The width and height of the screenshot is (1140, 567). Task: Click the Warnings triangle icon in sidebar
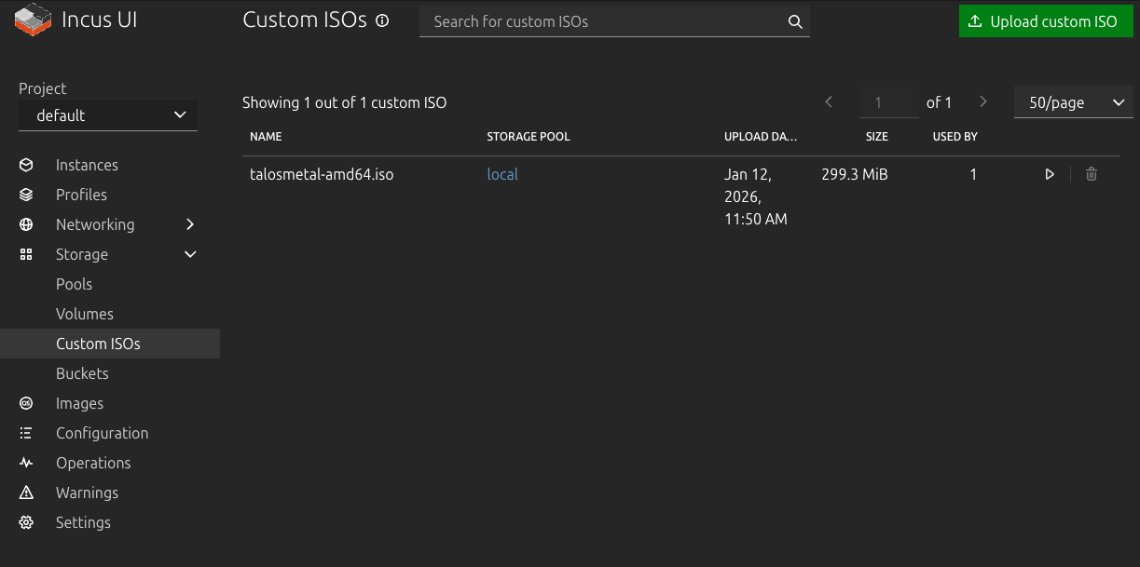click(26, 493)
